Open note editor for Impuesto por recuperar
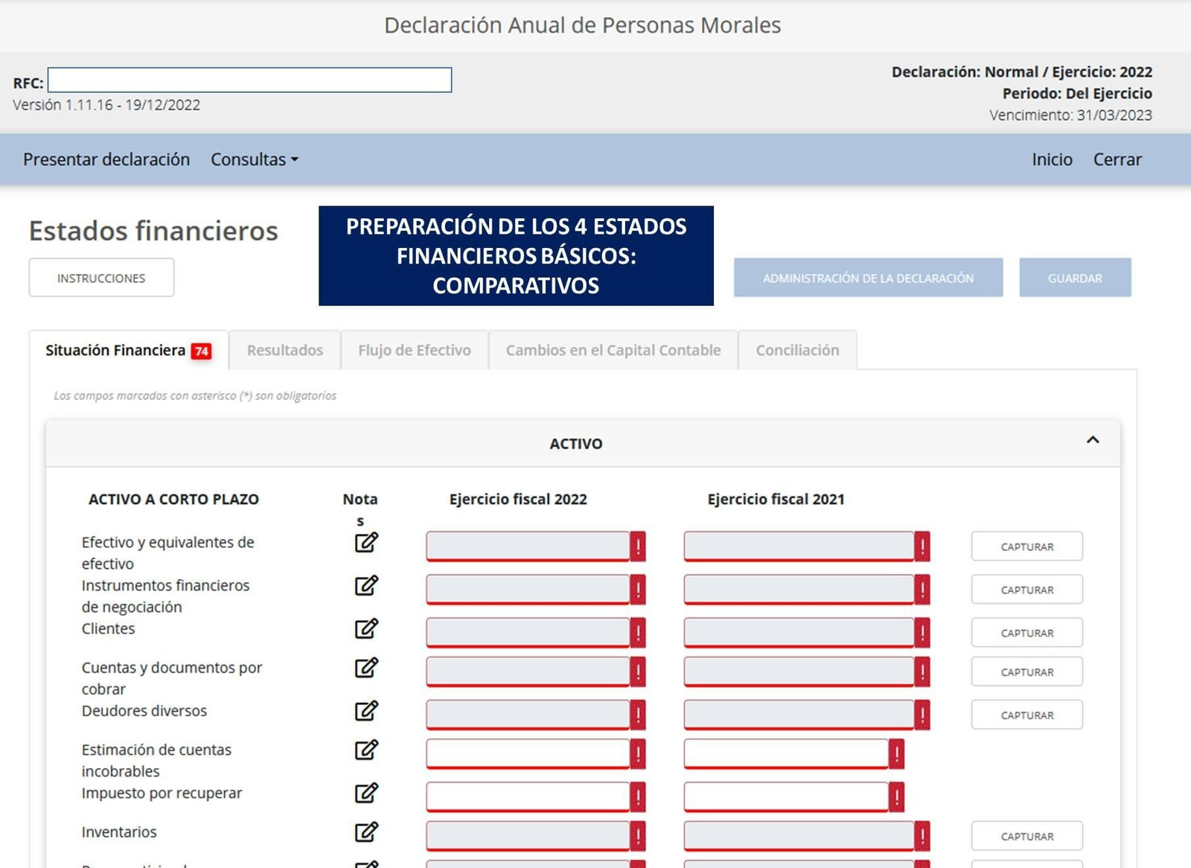Image resolution: width=1191 pixels, height=868 pixels. [366, 792]
